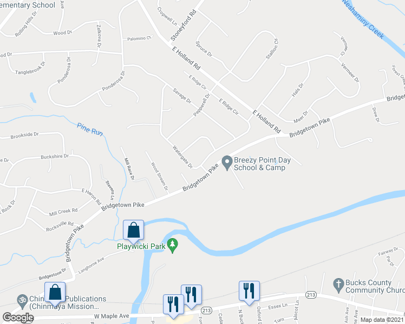Open the Google logo link

18,318
